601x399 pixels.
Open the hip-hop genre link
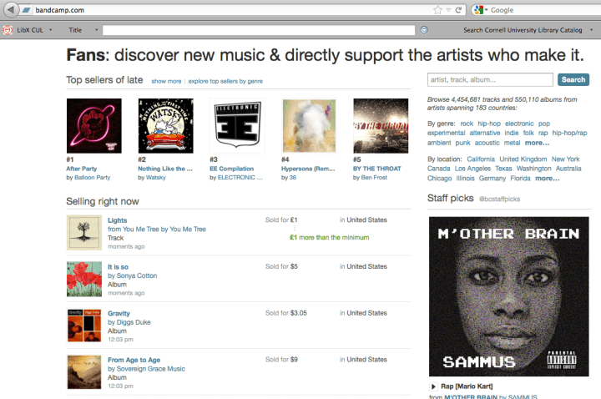[489, 124]
